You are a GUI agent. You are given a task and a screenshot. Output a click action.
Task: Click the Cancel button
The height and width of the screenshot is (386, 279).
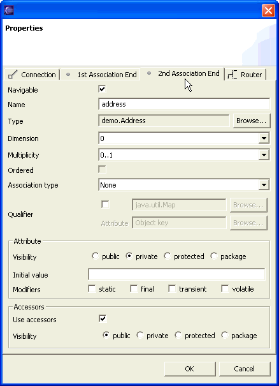point(245,369)
